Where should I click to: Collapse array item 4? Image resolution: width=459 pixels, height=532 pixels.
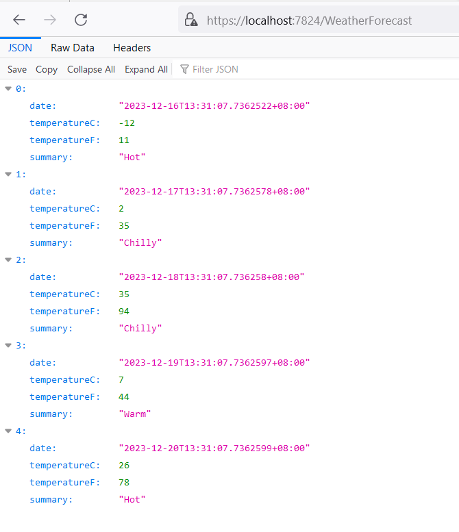click(8, 431)
